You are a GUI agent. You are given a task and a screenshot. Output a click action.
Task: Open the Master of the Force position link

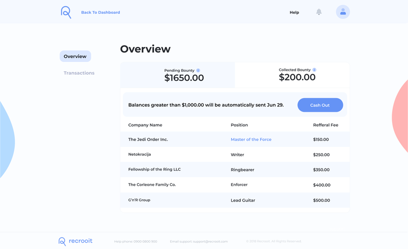pyautogui.click(x=251, y=139)
